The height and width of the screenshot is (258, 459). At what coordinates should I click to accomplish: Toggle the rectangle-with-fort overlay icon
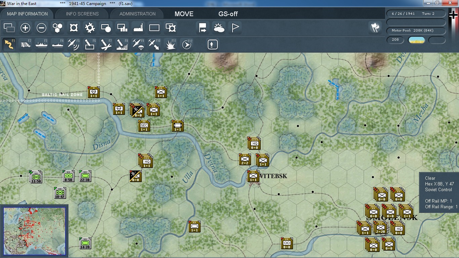coord(171,28)
